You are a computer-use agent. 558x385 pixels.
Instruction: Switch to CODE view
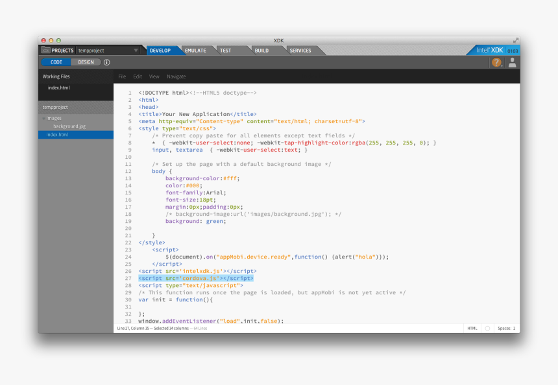(x=56, y=62)
